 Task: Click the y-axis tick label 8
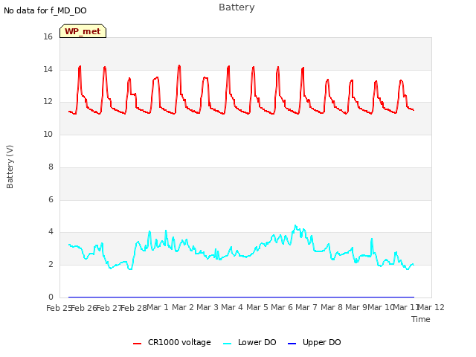click(x=51, y=167)
